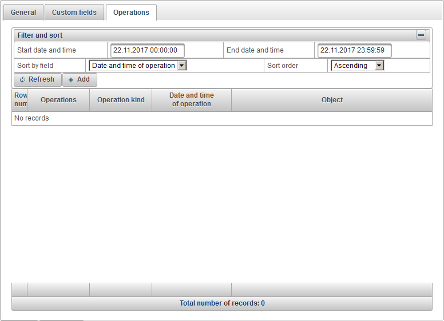Sort by the Operations column header

58,100
